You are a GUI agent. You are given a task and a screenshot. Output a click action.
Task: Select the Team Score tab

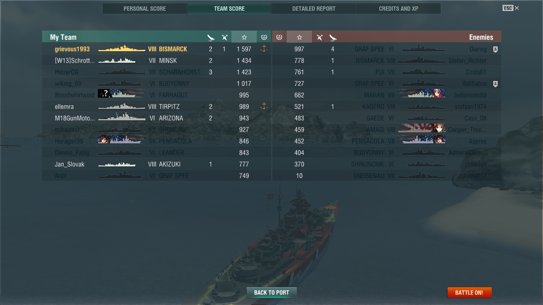pyautogui.click(x=229, y=8)
